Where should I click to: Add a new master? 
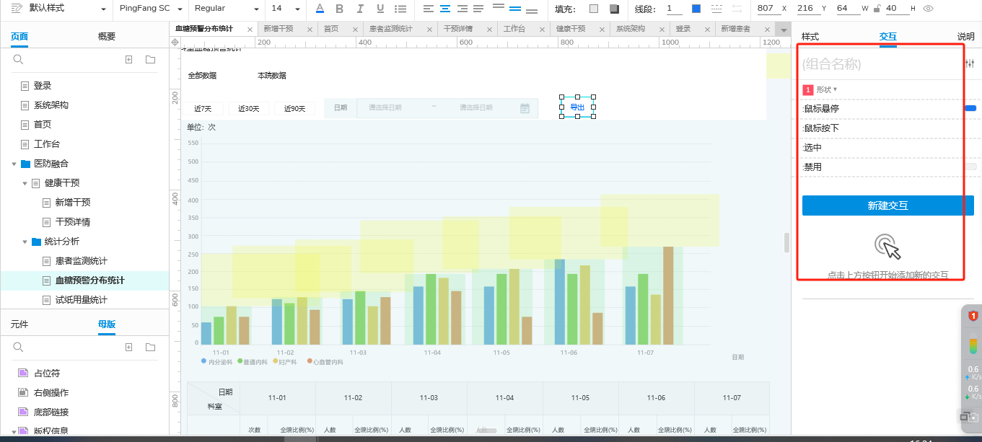pos(129,348)
